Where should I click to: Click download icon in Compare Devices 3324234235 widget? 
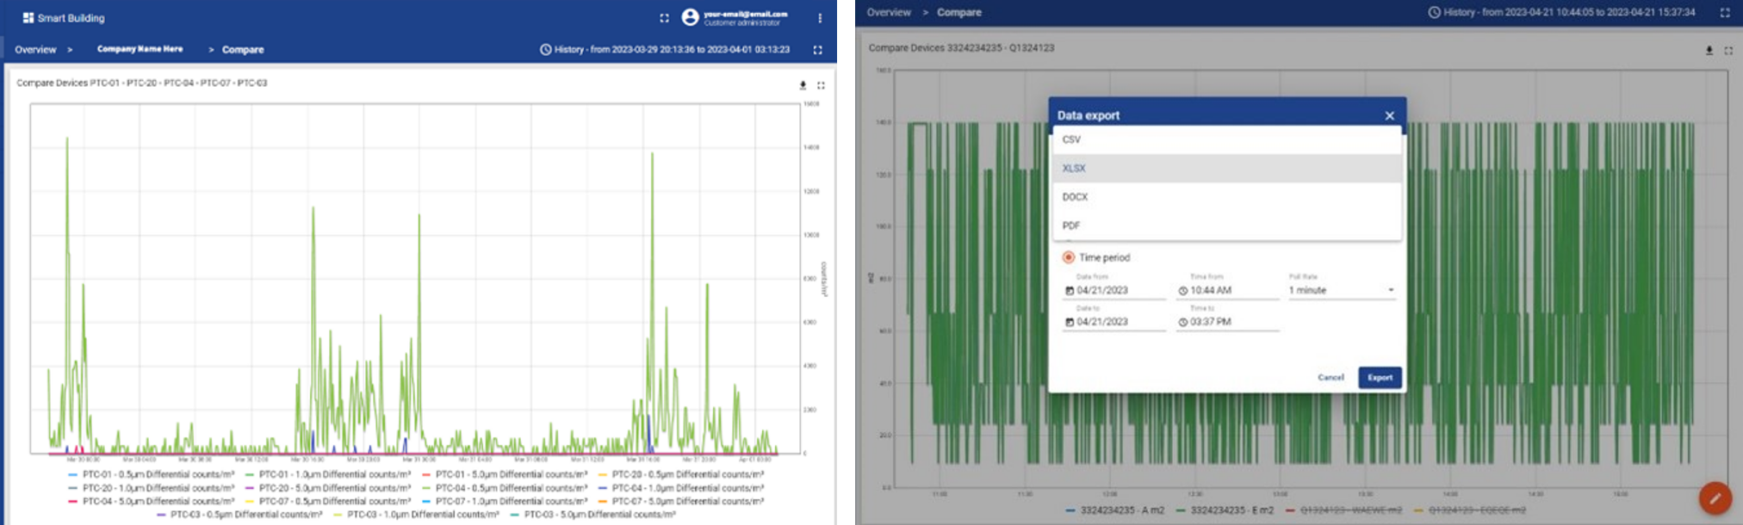(1709, 51)
